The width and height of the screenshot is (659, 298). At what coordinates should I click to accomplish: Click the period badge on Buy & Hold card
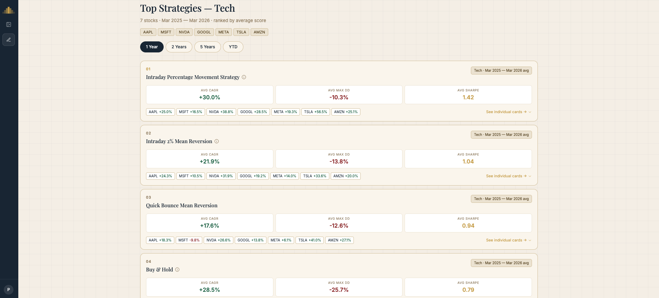pyautogui.click(x=501, y=263)
